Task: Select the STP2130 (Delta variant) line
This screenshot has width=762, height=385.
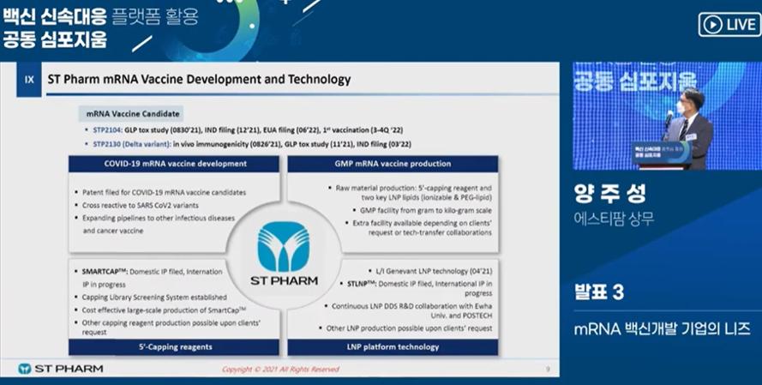Action: click(252, 144)
